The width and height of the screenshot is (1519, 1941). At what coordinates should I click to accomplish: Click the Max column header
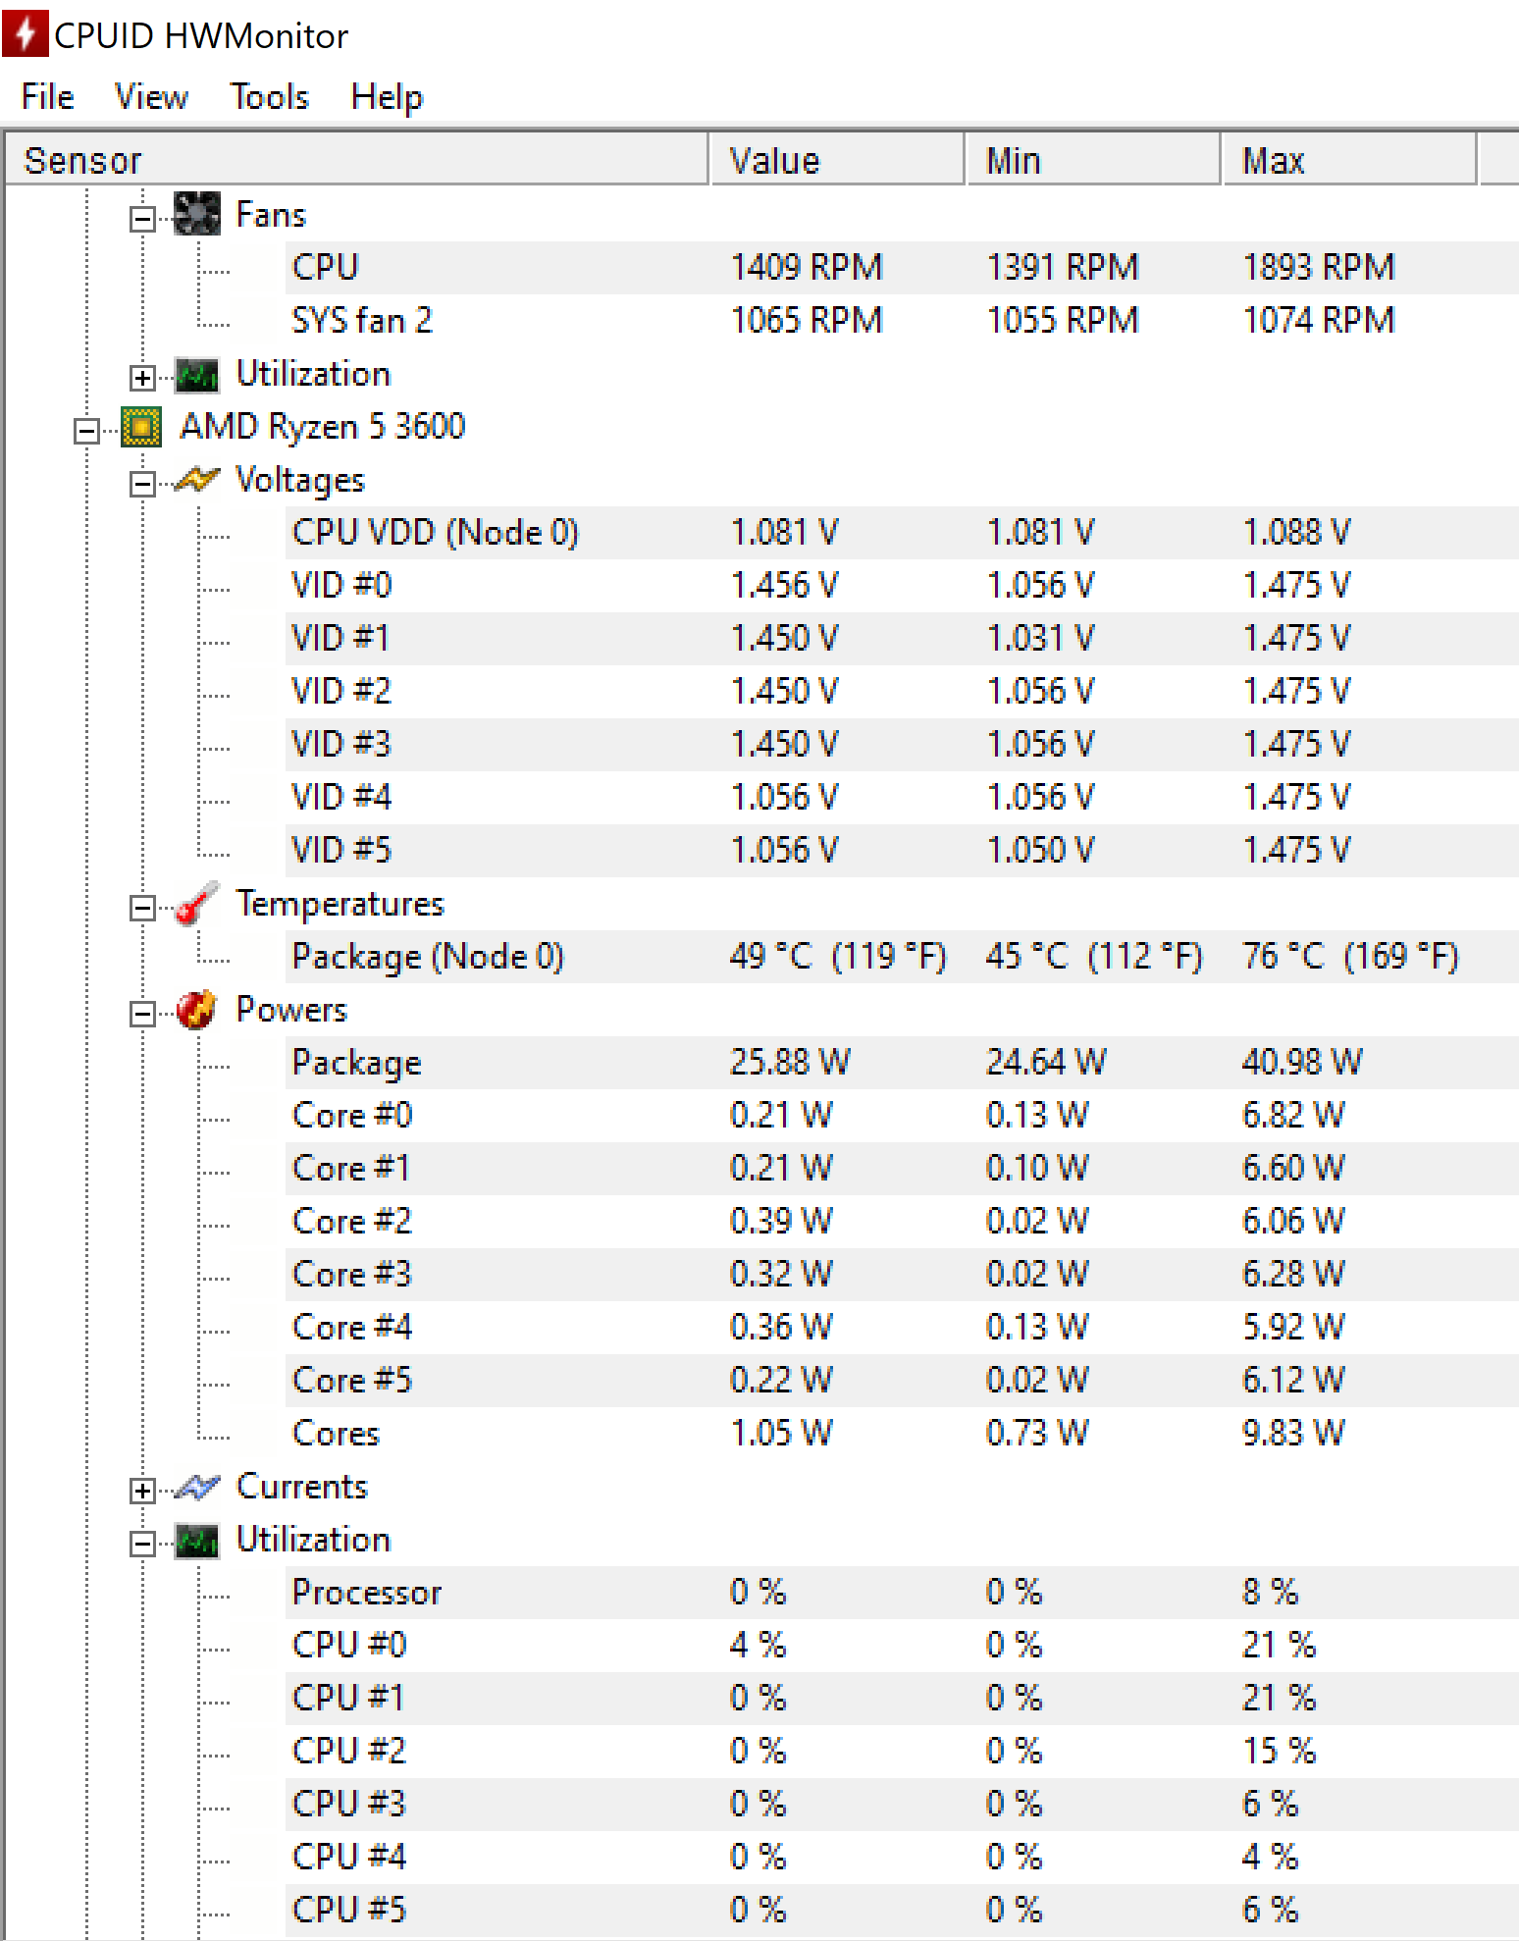[x=1349, y=160]
